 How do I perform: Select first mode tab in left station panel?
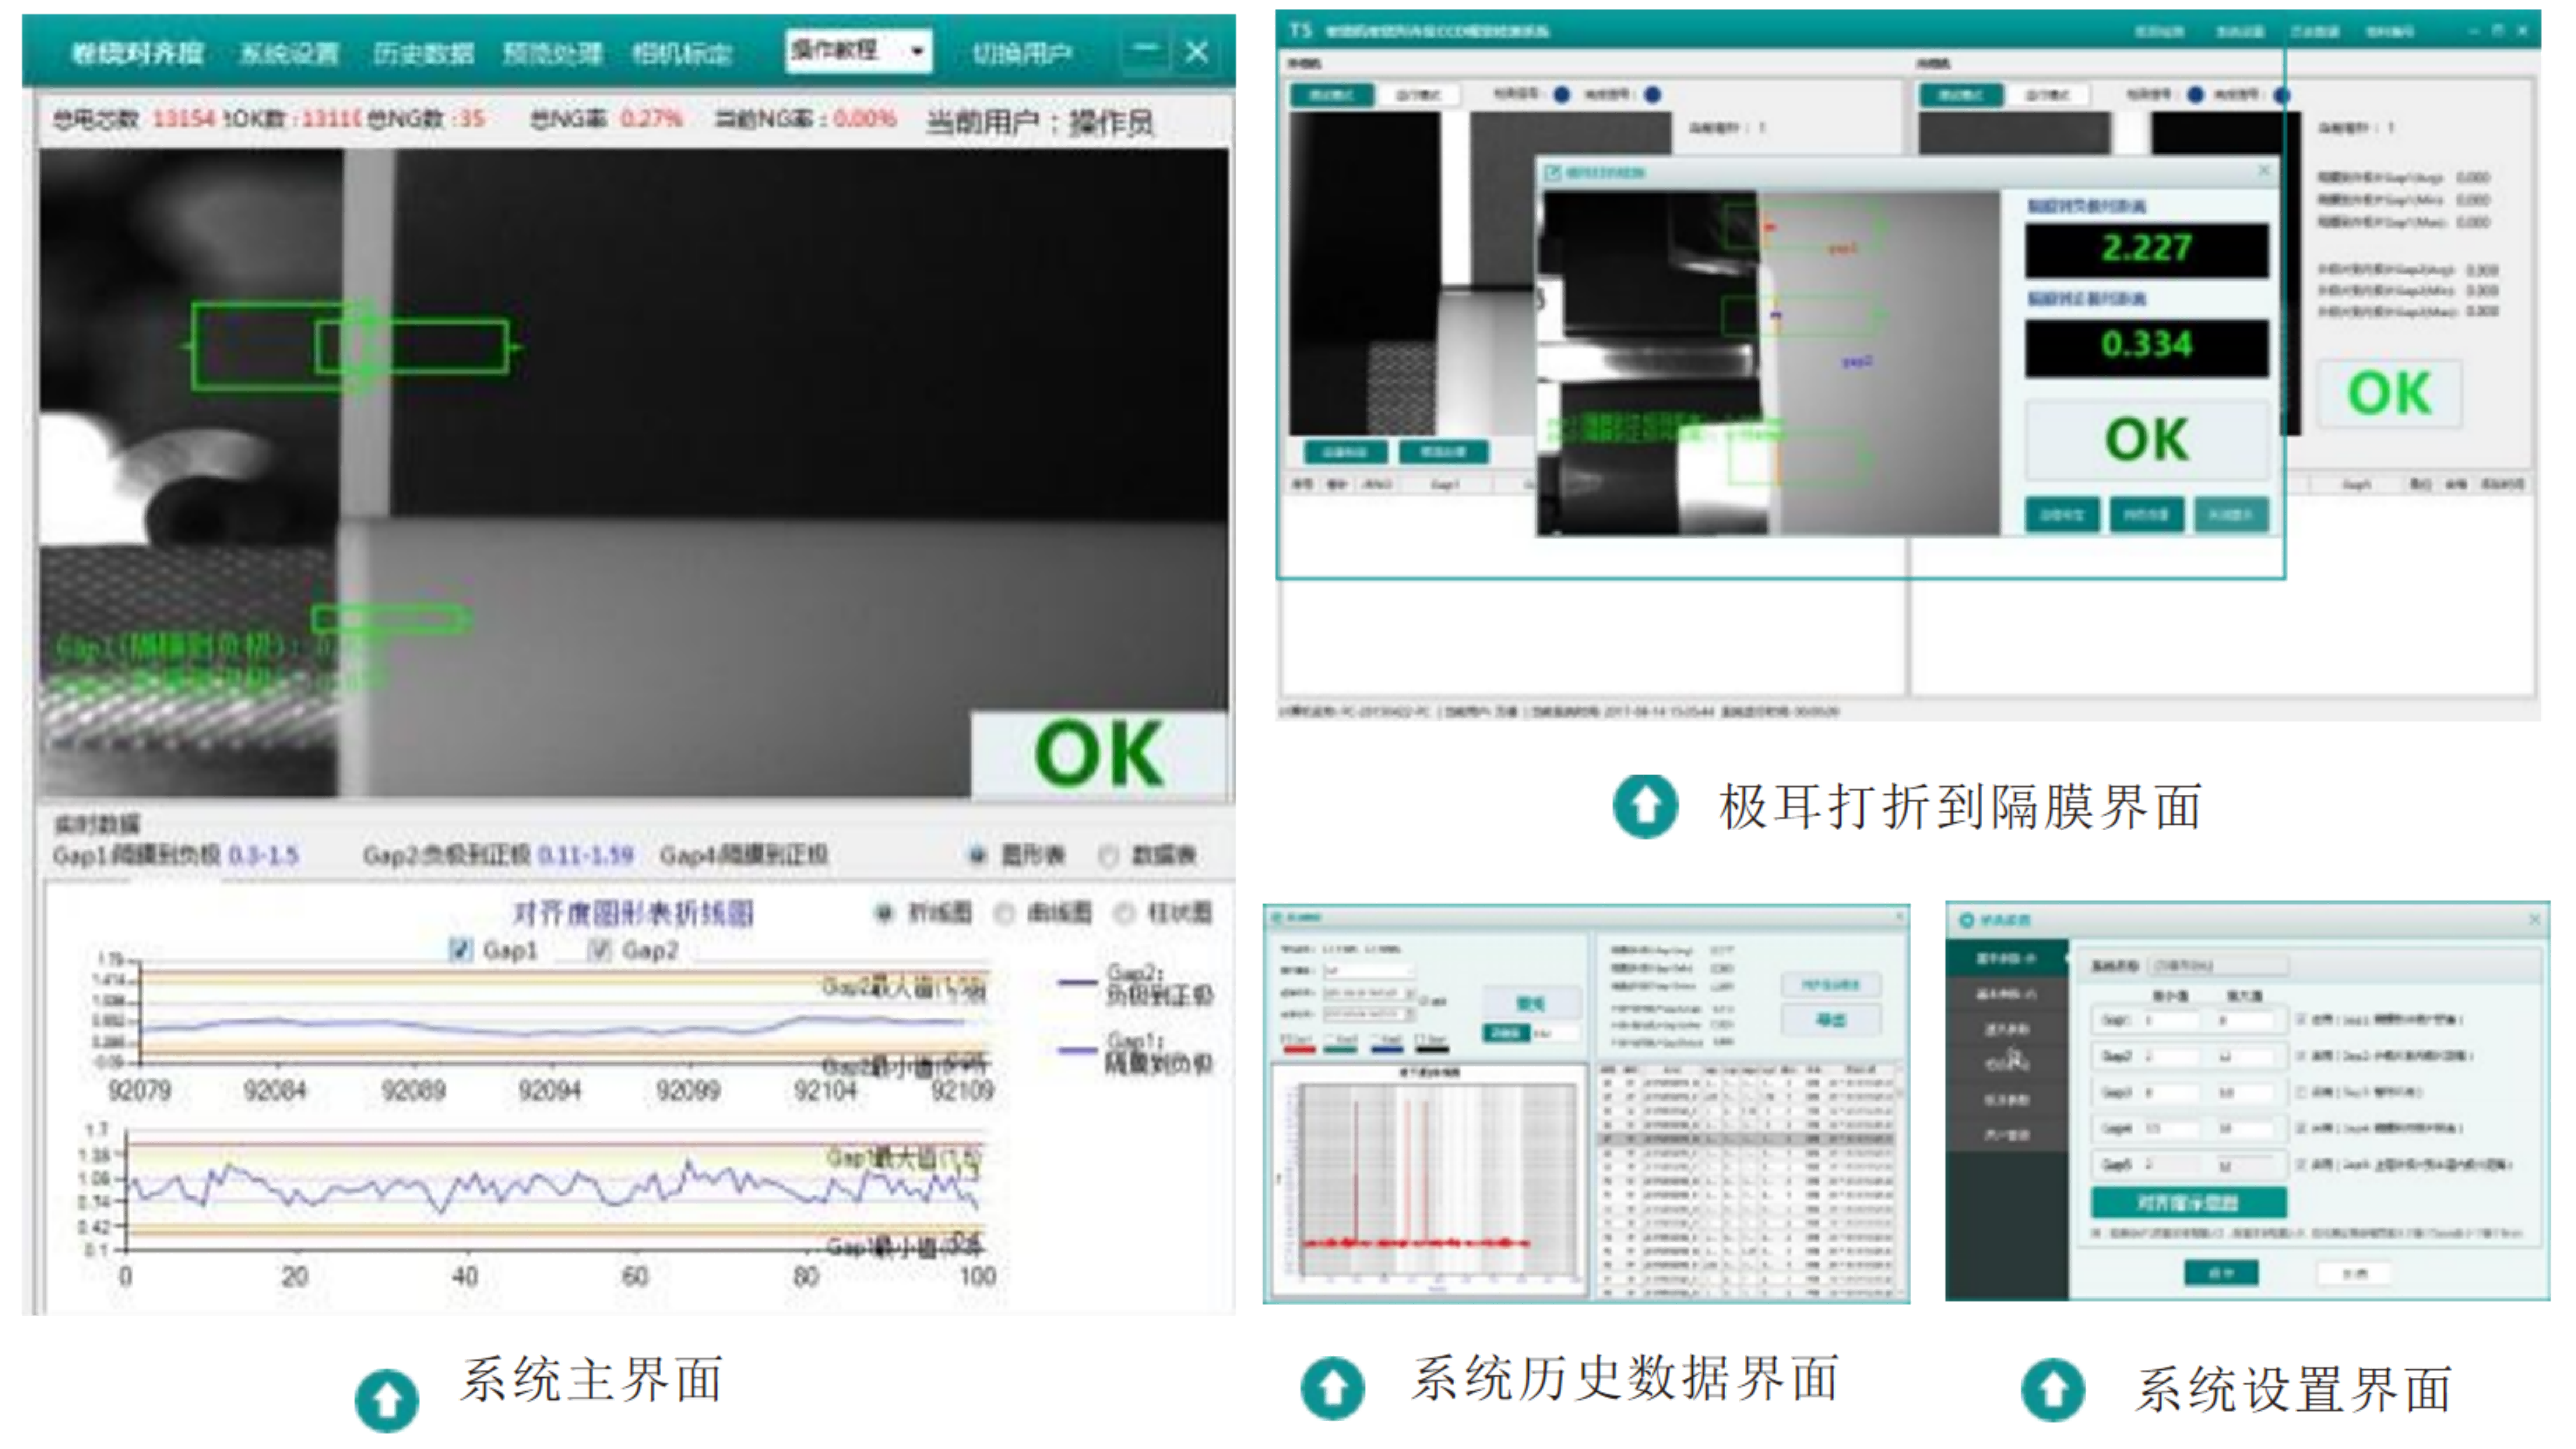click(1331, 95)
